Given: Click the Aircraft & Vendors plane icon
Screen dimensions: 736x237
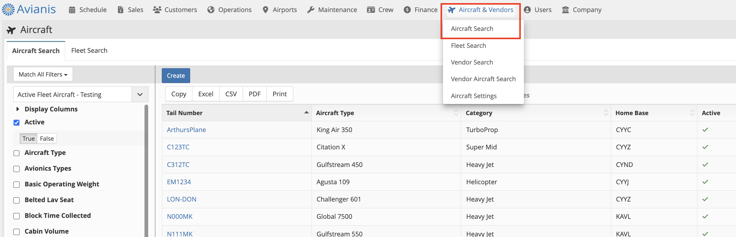Looking at the screenshot, I should click(x=451, y=10).
